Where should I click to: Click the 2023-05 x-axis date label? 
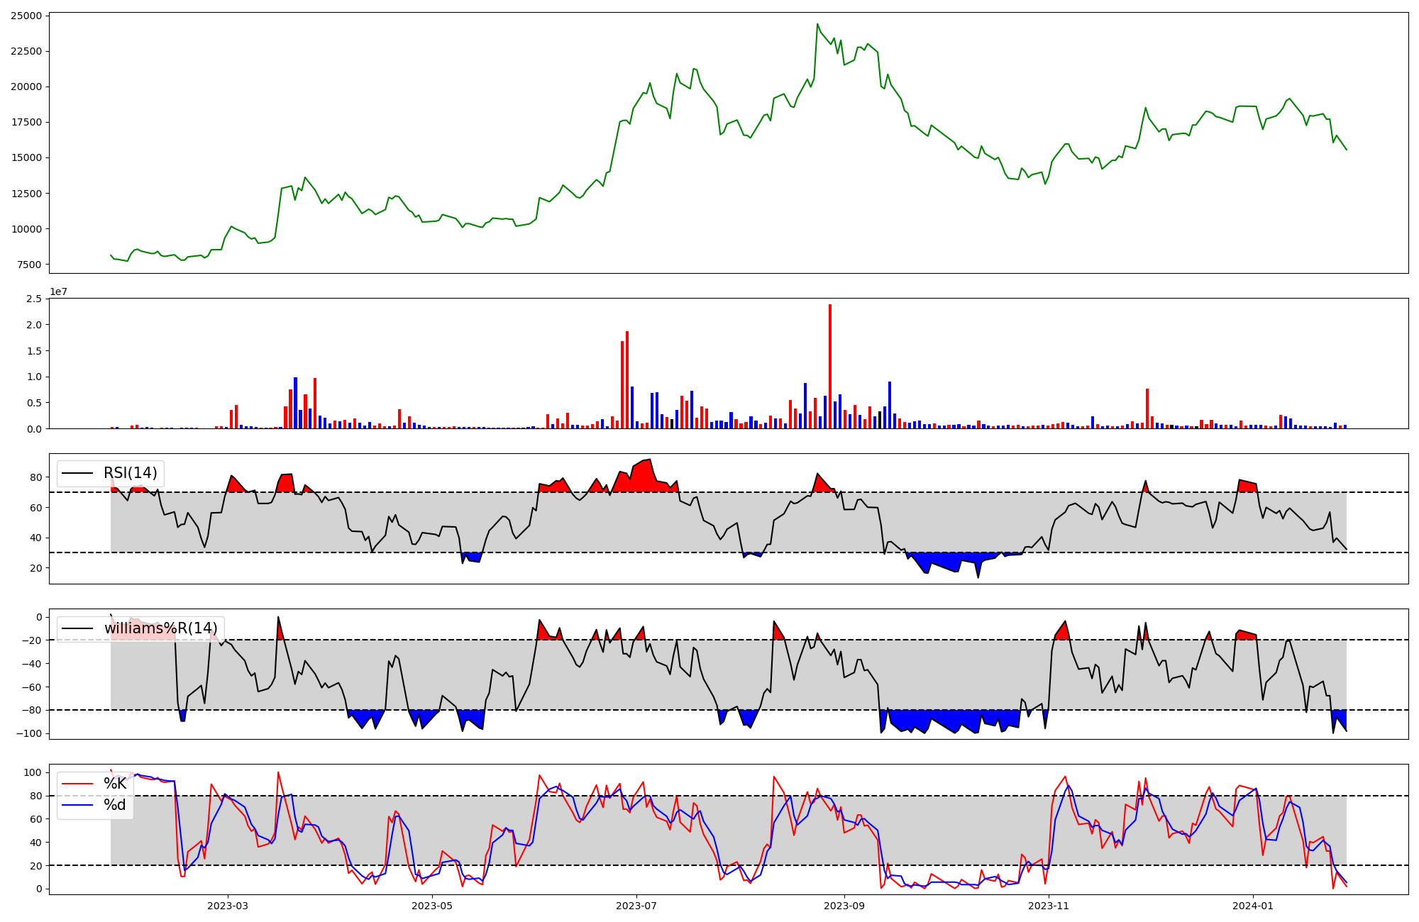tap(432, 906)
